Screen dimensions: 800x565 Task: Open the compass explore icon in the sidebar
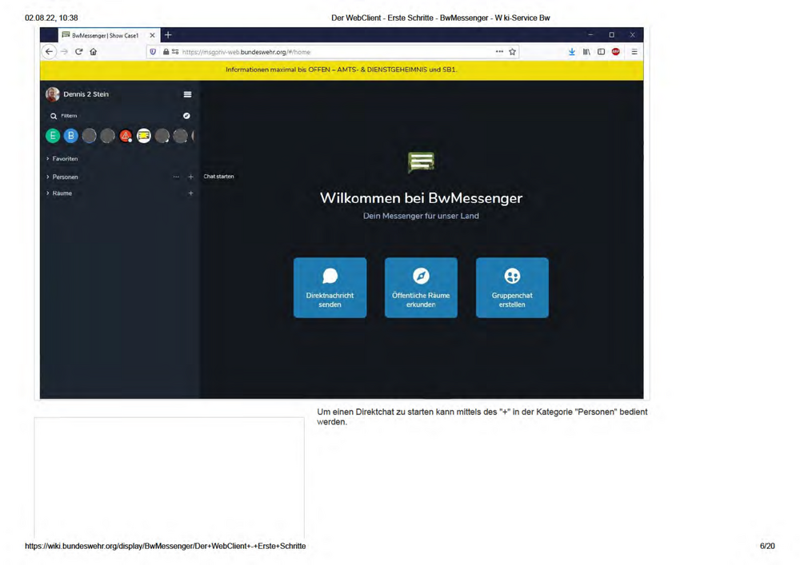pos(186,116)
